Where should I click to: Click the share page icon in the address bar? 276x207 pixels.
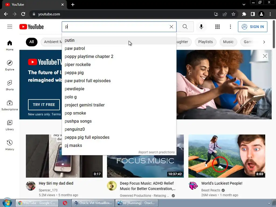point(225,14)
